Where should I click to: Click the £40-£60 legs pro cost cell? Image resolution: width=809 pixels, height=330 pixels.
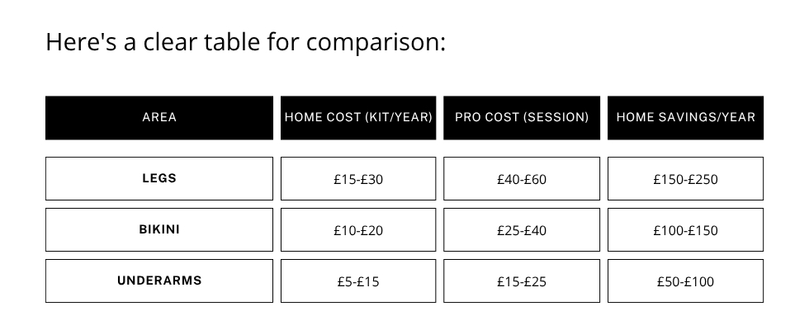[x=522, y=179]
